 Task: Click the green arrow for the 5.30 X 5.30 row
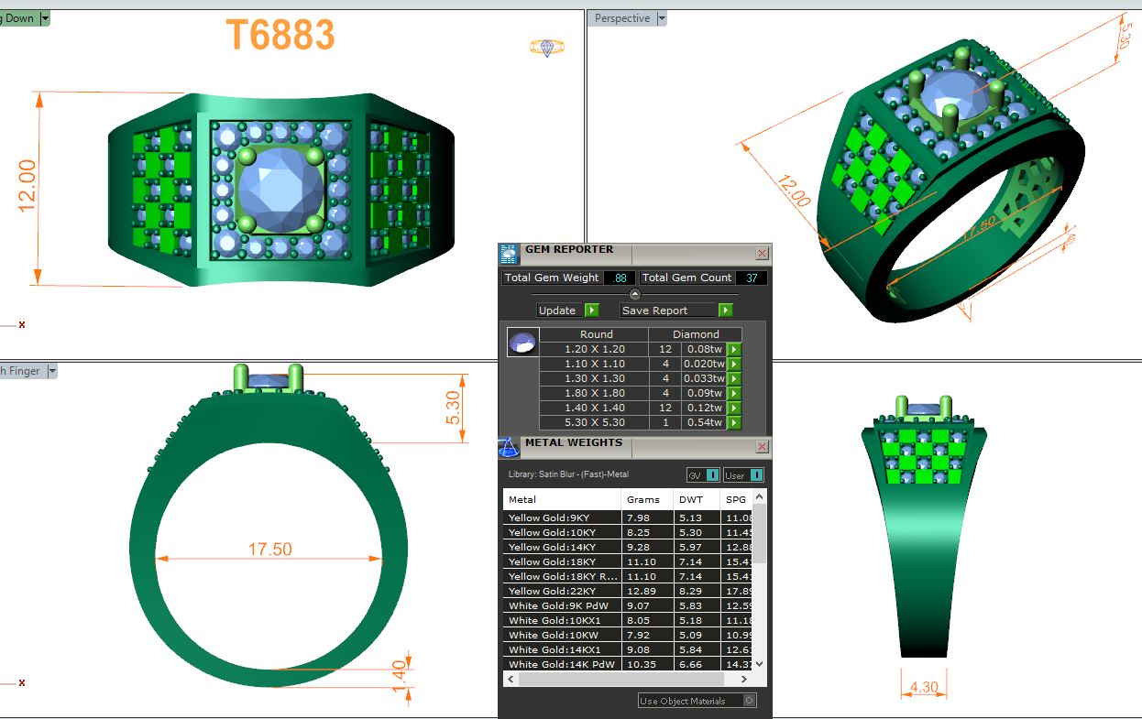[734, 422]
